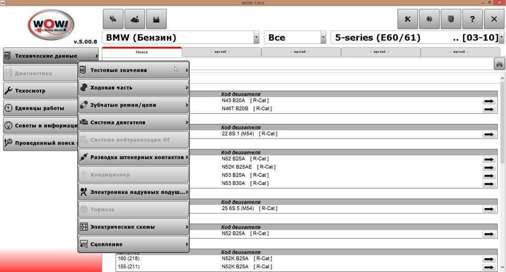Click the WOW! logo
This screenshot has height=272, width=506.
pyautogui.click(x=51, y=25)
